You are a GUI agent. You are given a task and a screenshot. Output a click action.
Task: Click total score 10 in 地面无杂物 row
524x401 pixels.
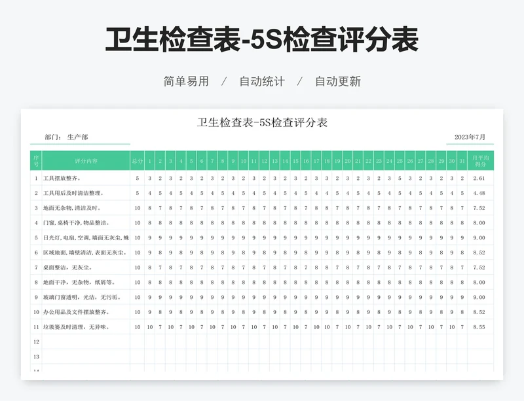[138, 208]
